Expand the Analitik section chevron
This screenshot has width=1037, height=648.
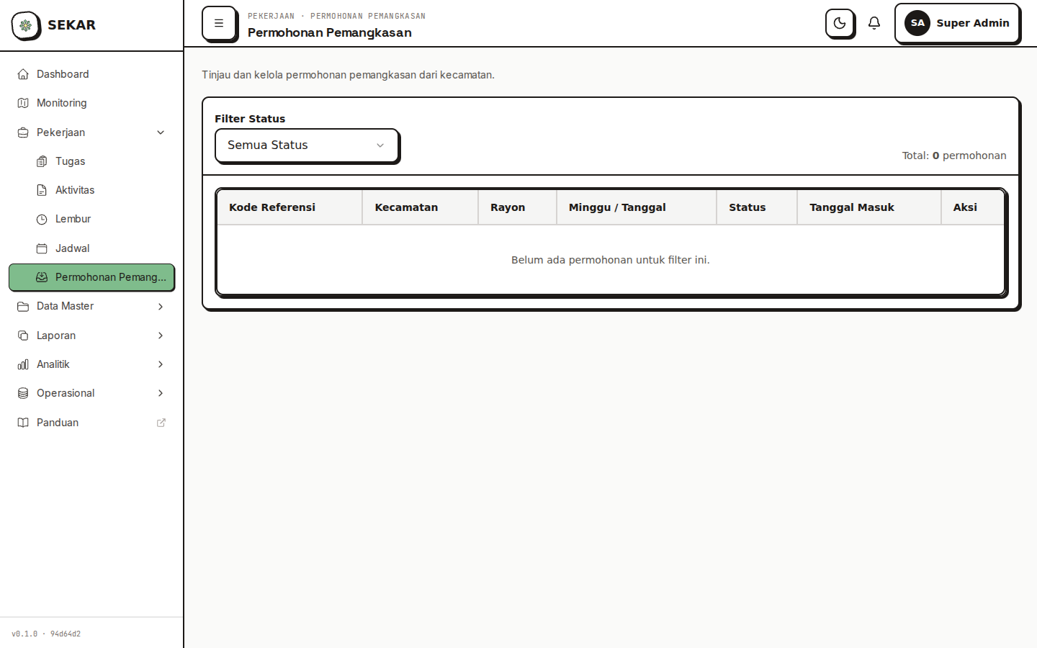[161, 364]
